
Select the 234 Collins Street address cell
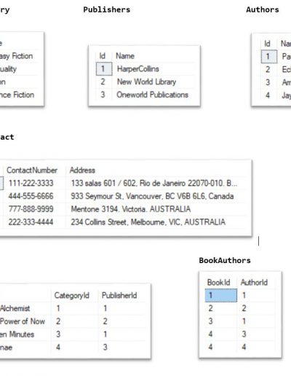point(148,222)
